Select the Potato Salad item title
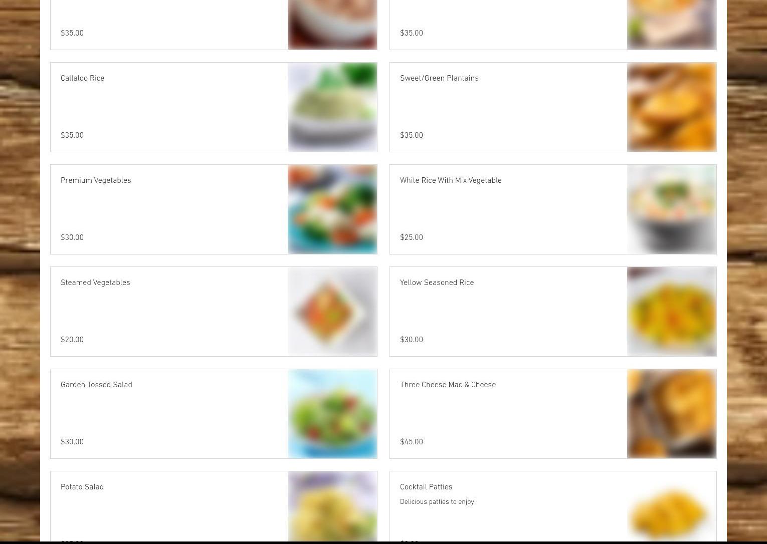Image resolution: width=767 pixels, height=544 pixels. click(82, 487)
